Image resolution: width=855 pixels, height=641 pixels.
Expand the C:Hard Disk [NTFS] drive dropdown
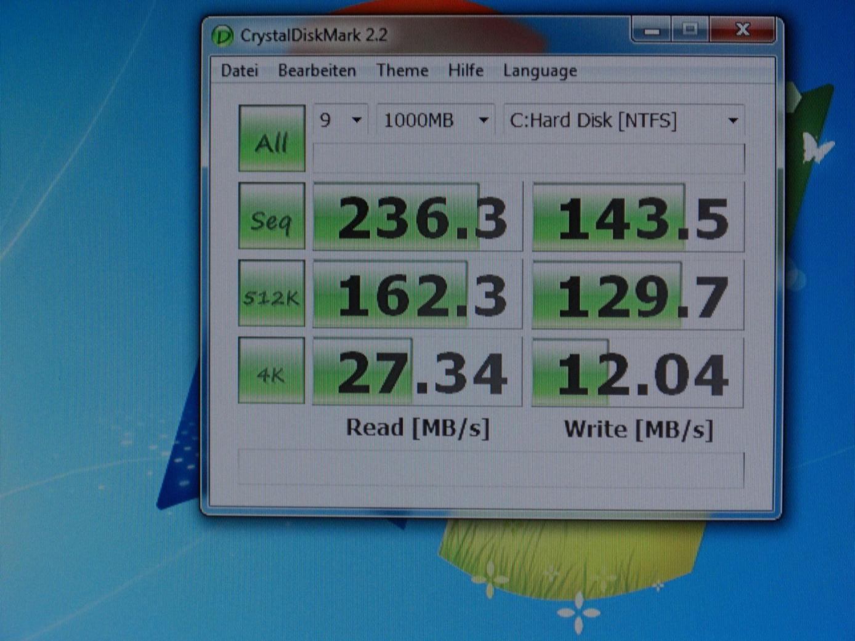[x=623, y=119]
